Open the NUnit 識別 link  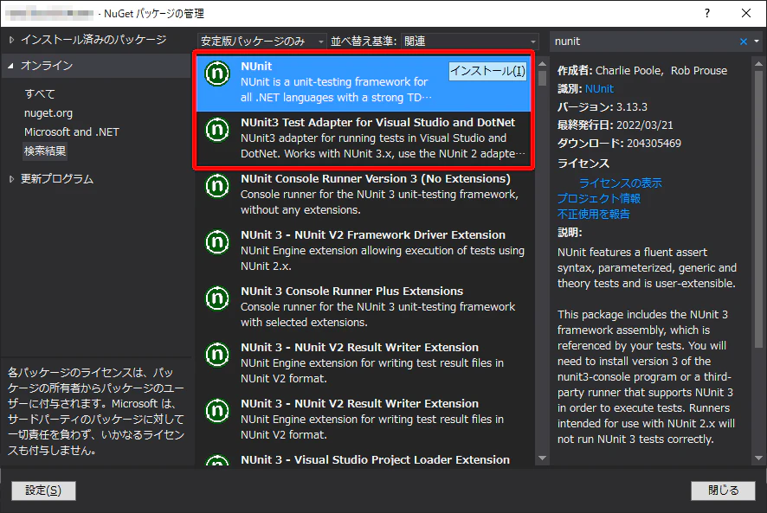coord(599,89)
